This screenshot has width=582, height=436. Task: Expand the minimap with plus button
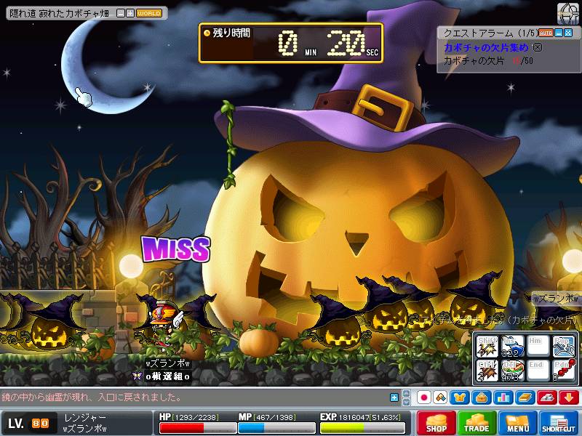(130, 13)
